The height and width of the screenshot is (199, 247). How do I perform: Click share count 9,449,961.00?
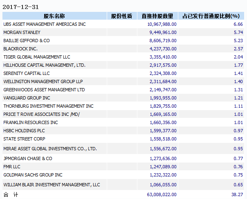163,32
